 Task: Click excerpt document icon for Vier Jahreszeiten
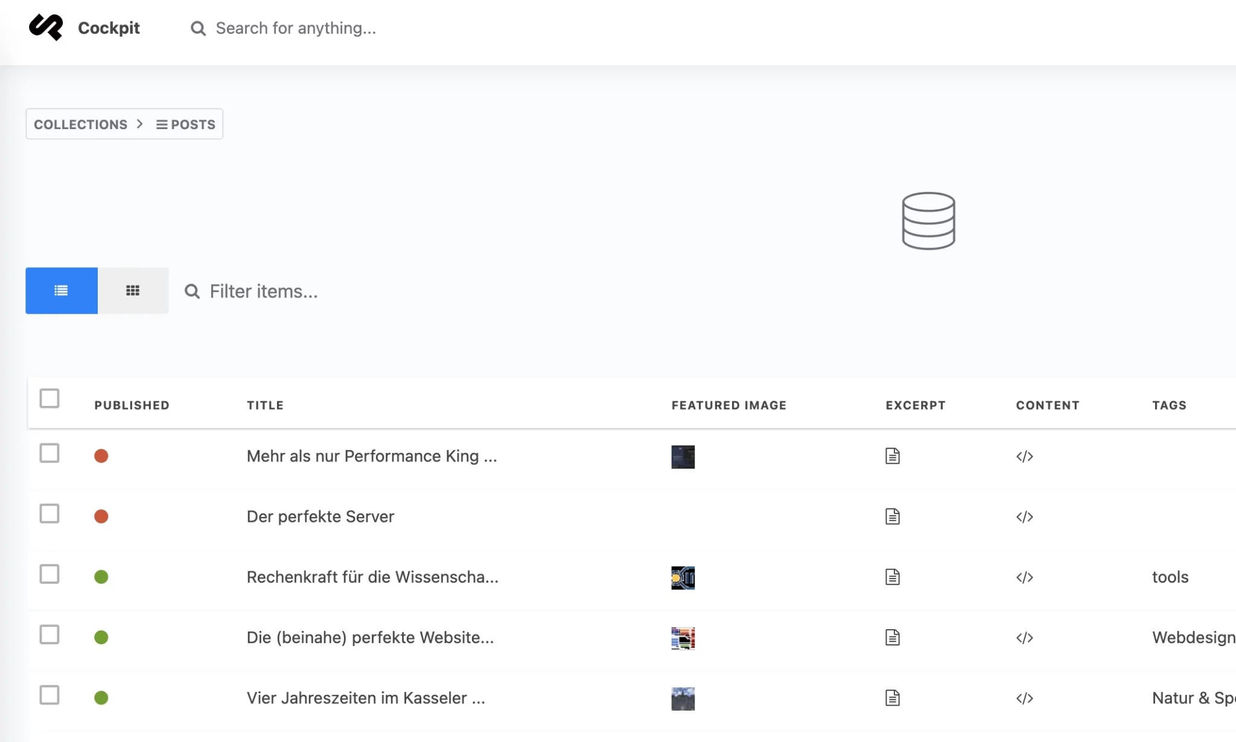pyautogui.click(x=892, y=698)
